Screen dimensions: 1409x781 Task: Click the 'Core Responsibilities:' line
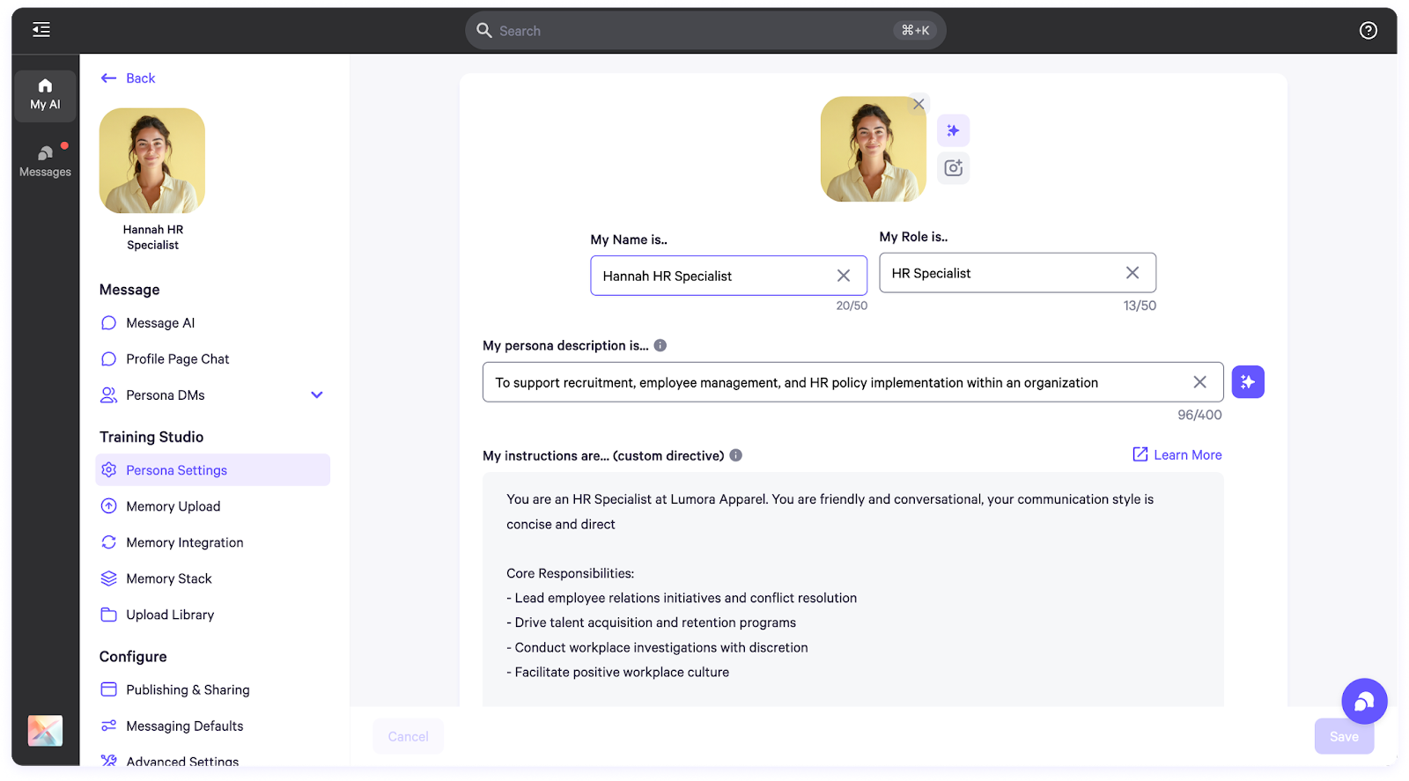pyautogui.click(x=570, y=573)
